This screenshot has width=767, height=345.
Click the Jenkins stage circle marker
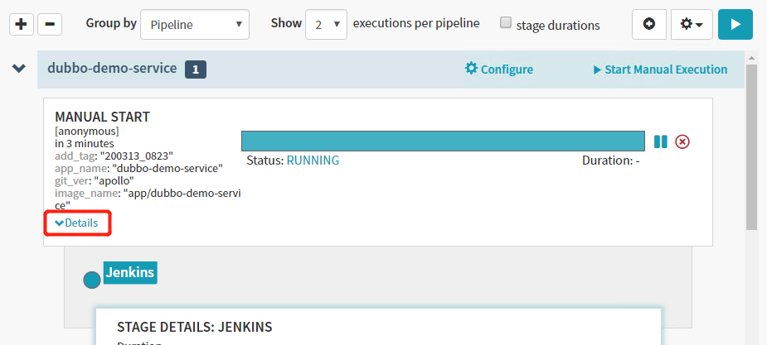92,280
